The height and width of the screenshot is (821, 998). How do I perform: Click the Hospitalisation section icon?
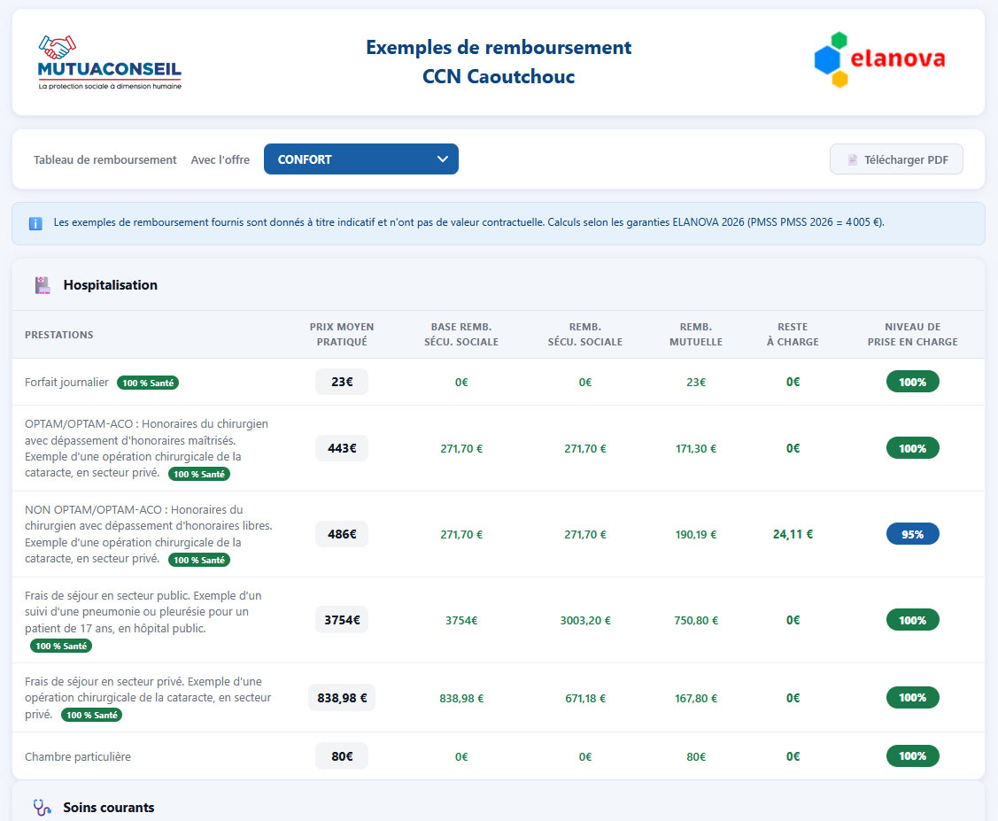pyautogui.click(x=43, y=285)
